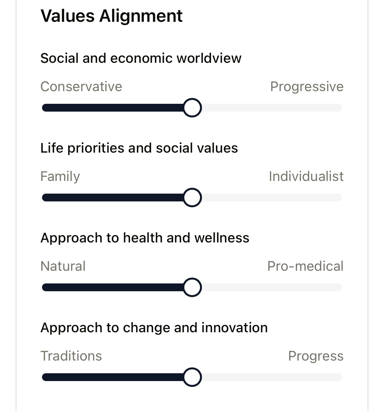Select the Progressive label
This screenshot has width=384, height=411.
point(307,87)
